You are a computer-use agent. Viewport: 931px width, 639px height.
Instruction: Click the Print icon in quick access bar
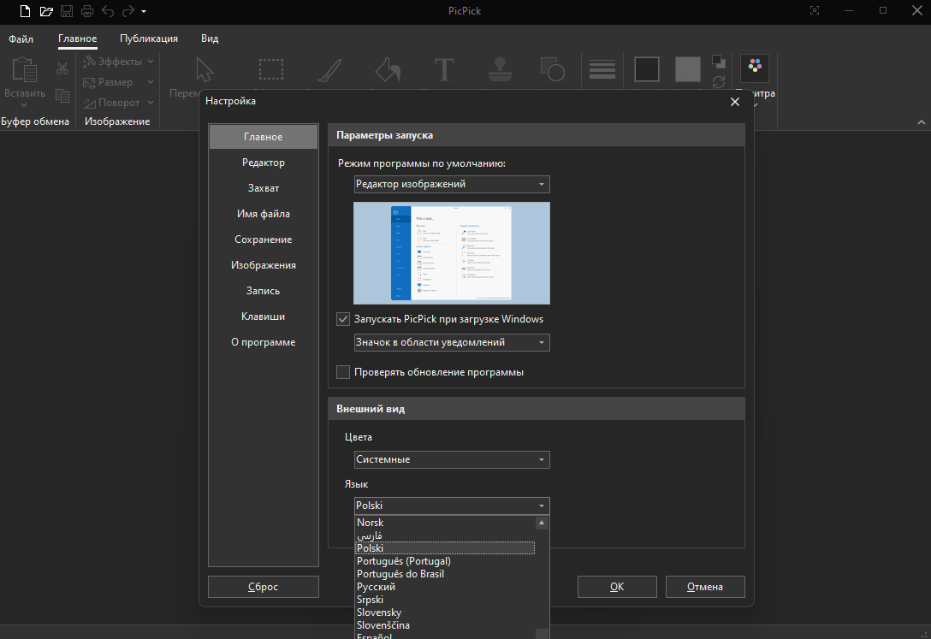(86, 11)
